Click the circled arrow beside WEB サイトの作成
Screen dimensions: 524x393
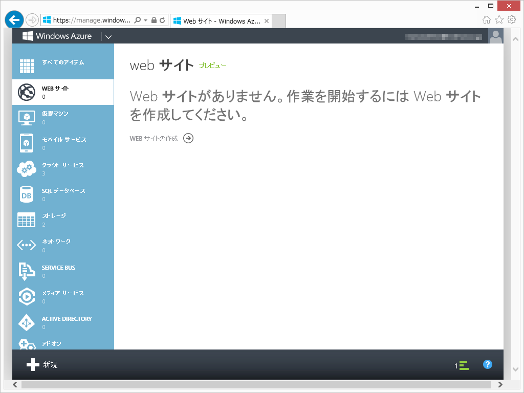click(188, 138)
